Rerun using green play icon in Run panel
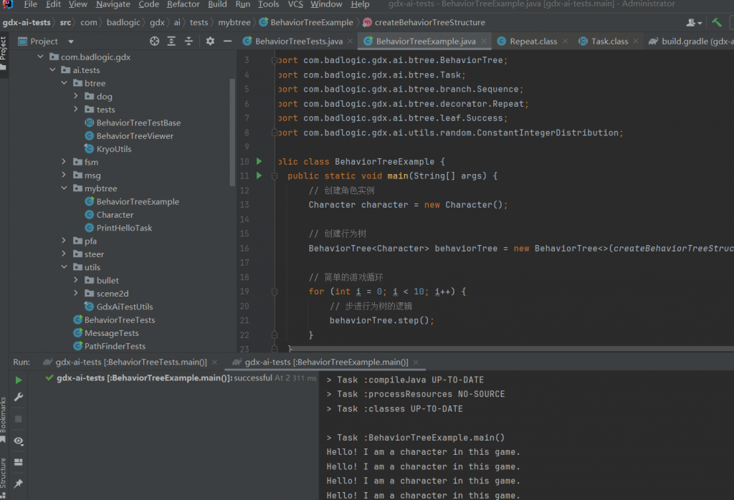 click(x=19, y=380)
